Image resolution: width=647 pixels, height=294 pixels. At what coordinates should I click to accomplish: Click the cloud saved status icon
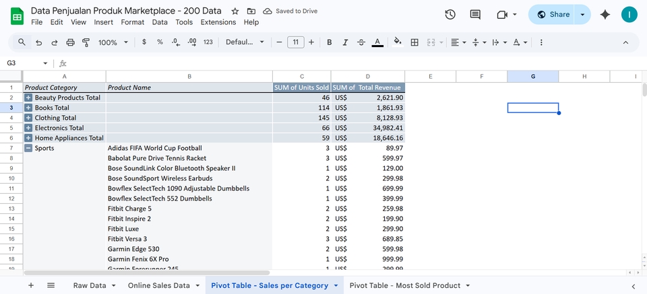tap(268, 11)
